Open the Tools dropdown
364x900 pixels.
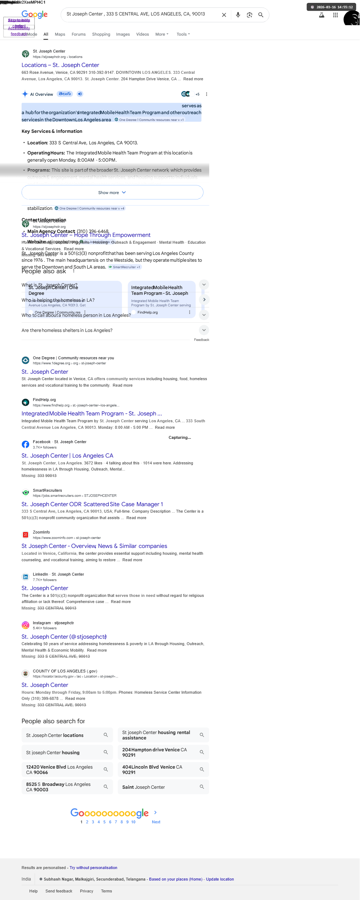[x=183, y=34]
